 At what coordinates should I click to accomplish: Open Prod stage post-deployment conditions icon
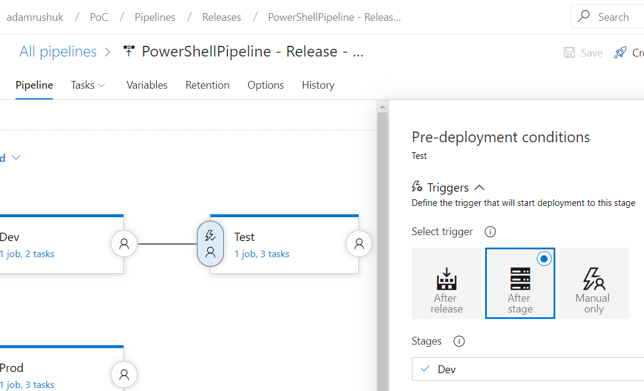(124, 374)
